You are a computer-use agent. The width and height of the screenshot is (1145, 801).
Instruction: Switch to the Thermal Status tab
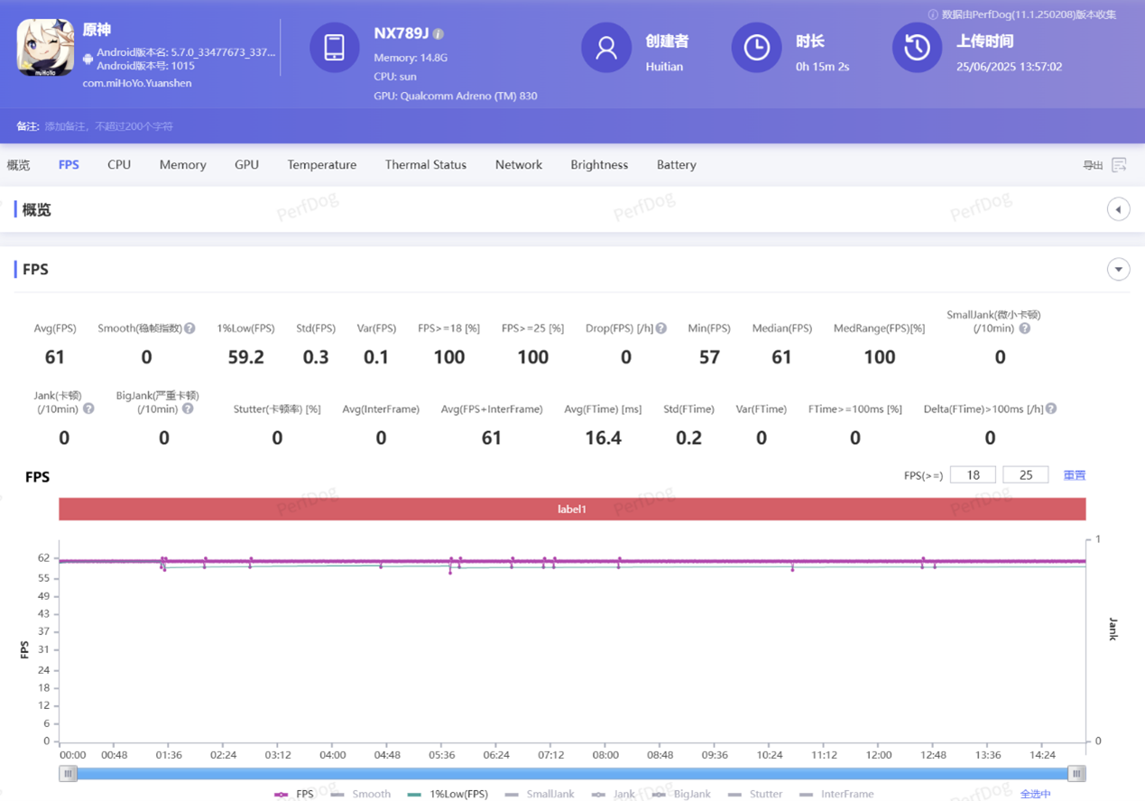(x=426, y=165)
